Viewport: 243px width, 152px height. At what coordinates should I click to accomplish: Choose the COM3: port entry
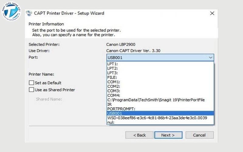(x=114, y=91)
